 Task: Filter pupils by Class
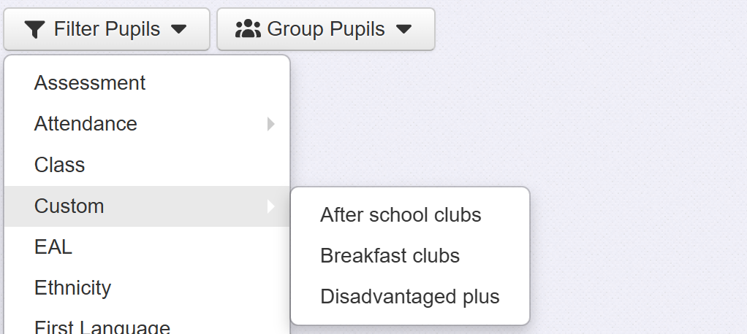pyautogui.click(x=60, y=165)
